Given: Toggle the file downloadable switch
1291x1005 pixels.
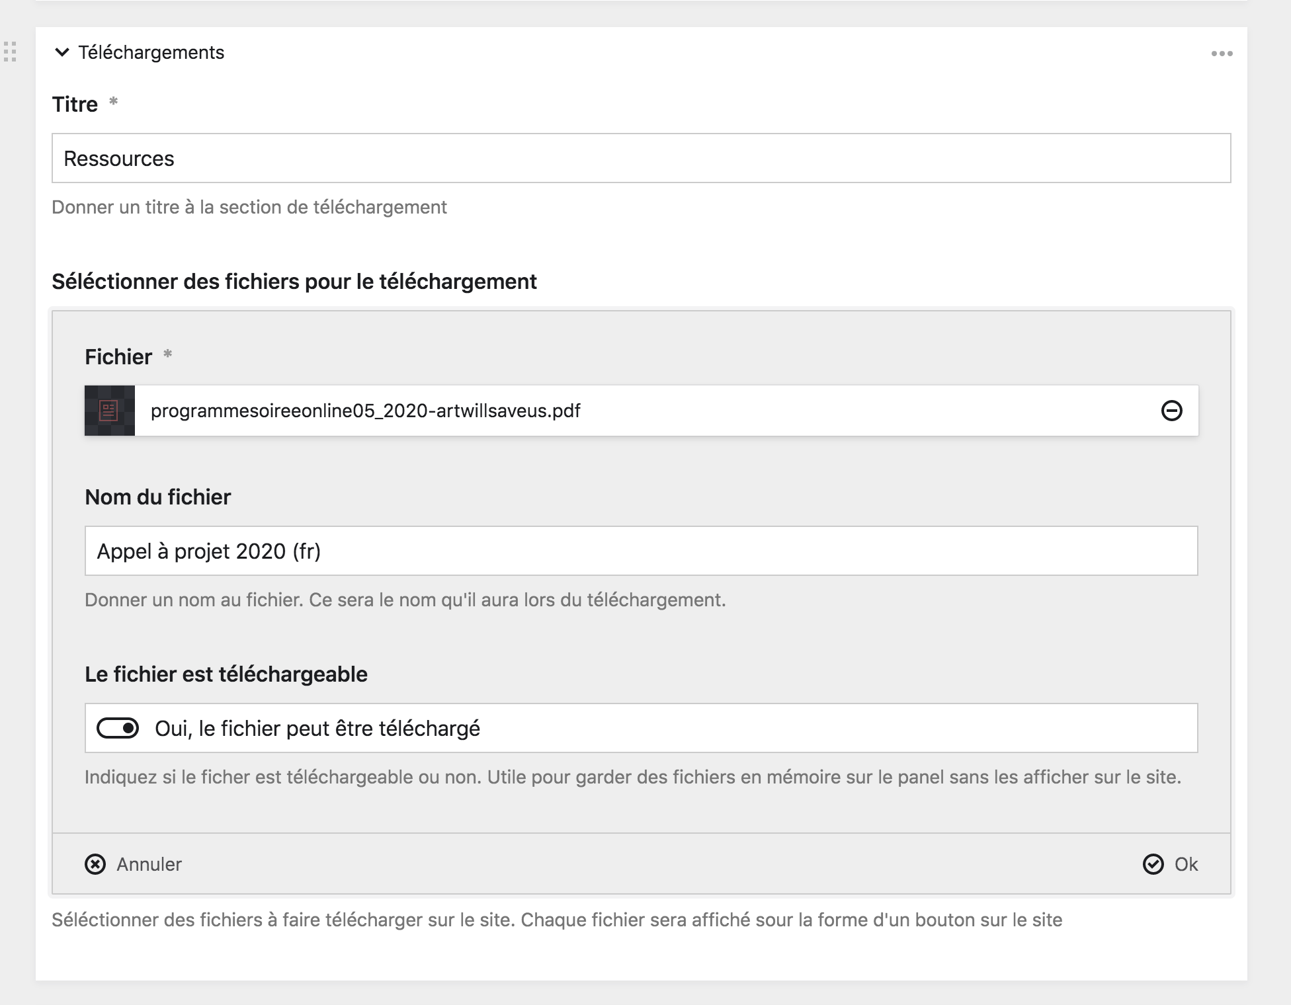Looking at the screenshot, I should [118, 728].
